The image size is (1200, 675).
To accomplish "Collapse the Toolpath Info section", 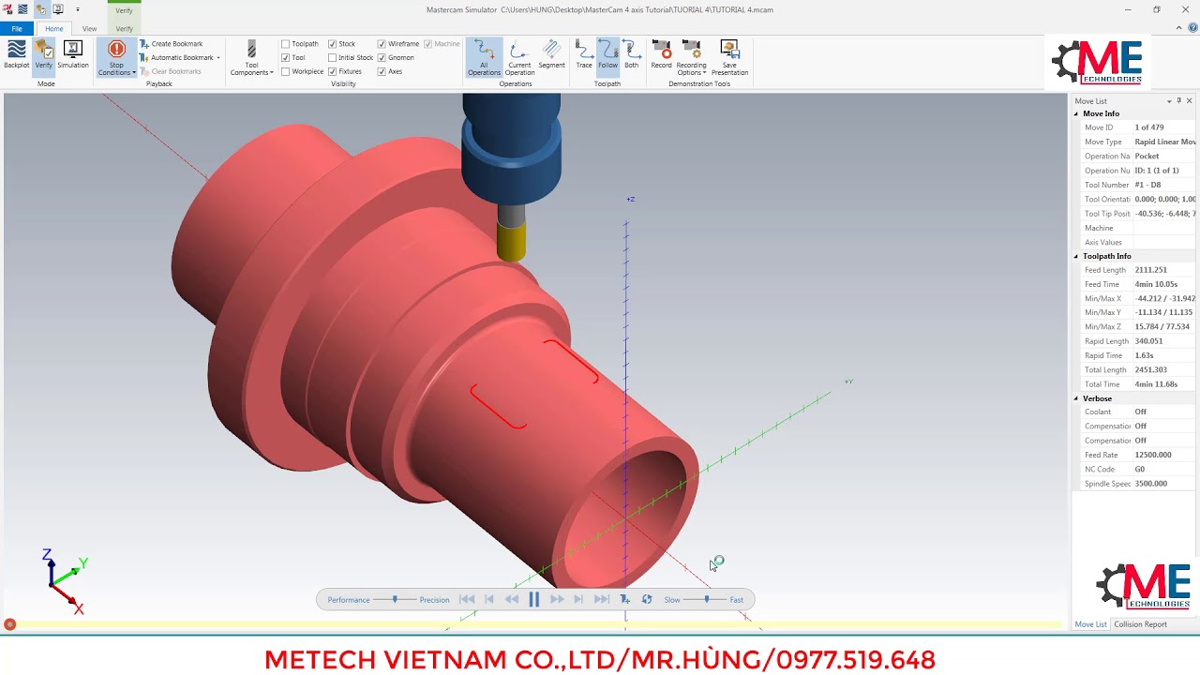I will 1076,256.
